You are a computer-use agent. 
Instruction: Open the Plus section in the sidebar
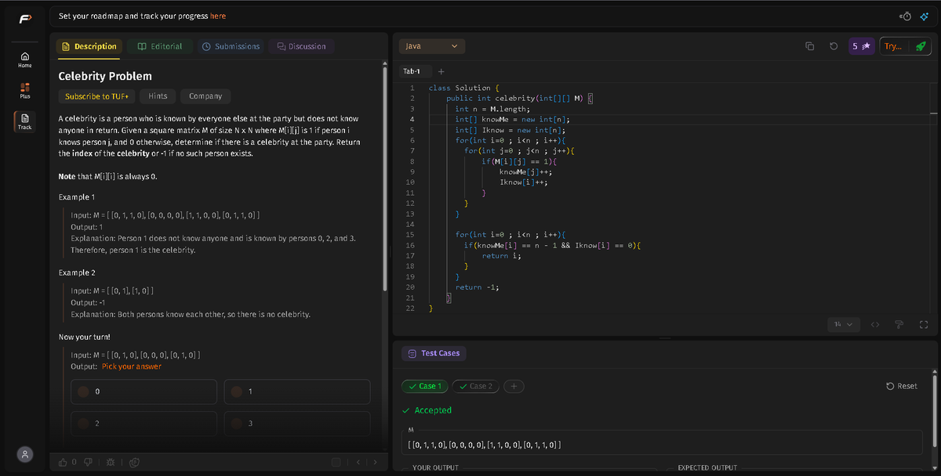click(x=24, y=90)
